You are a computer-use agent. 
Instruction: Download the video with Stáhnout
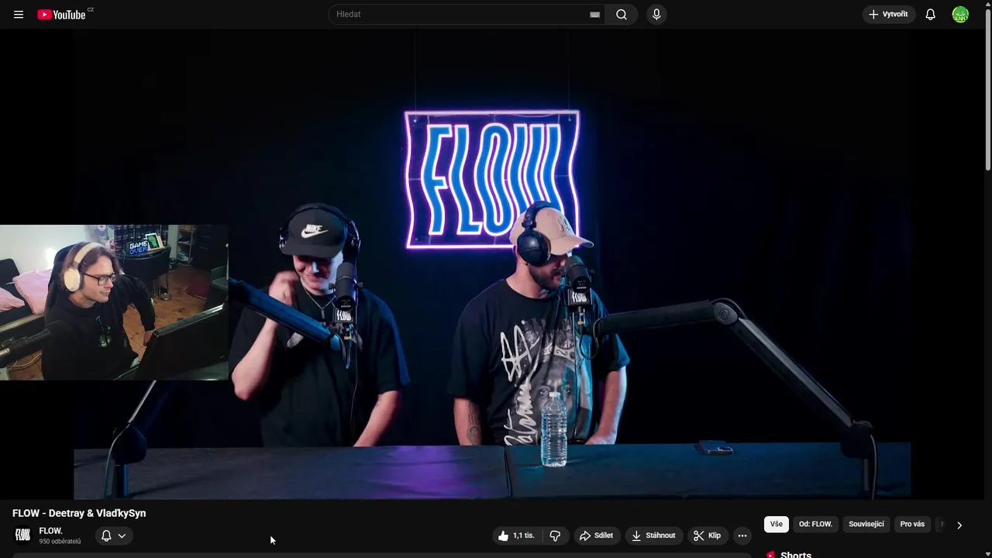point(653,536)
